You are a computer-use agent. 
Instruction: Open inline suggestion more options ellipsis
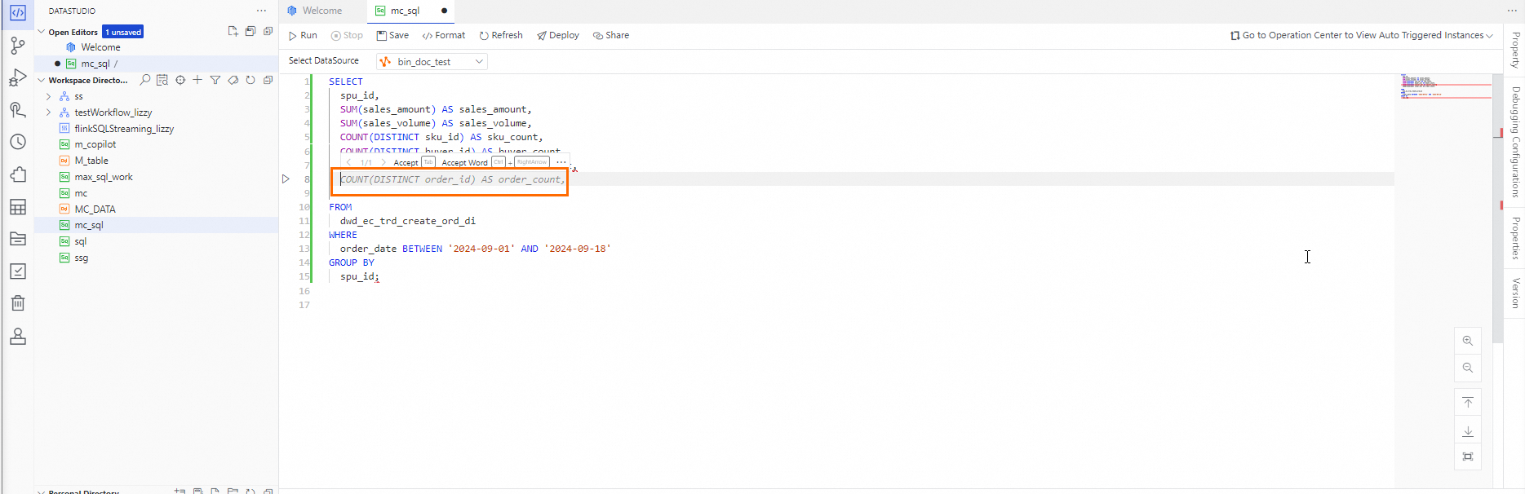pos(561,162)
